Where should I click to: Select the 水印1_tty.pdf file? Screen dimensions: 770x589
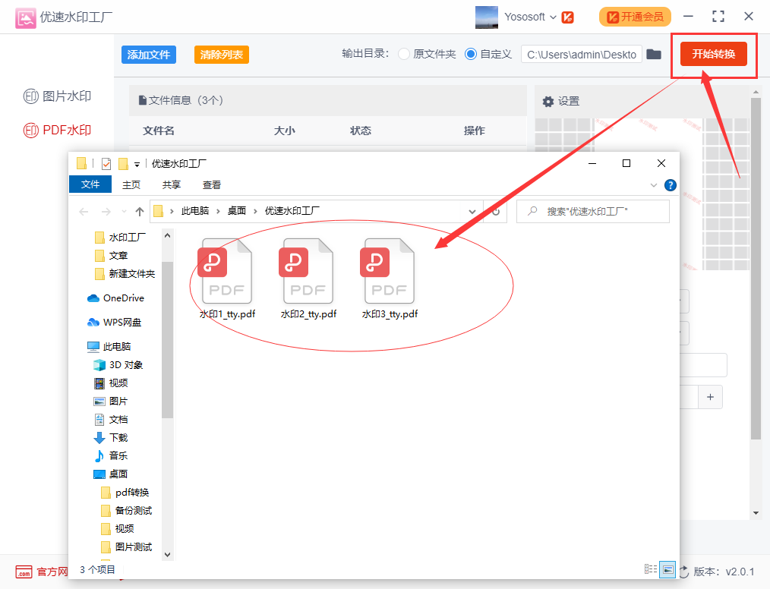(x=227, y=279)
